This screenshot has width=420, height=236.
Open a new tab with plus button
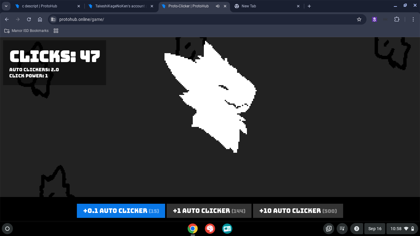309,6
